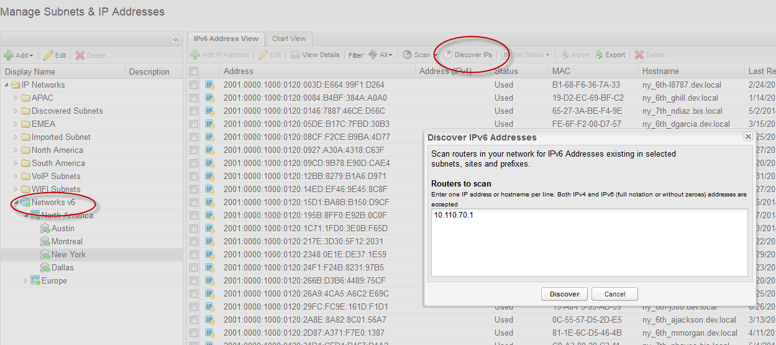Viewport: 776px width, 345px height.
Task: Click Delete in the address view toolbar
Action: click(650, 55)
